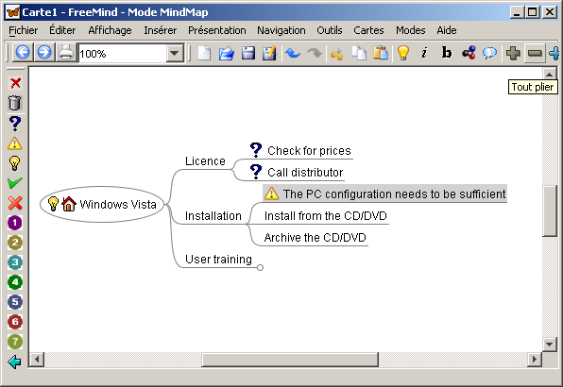Collapse all with the Tout plier minus button
Image resolution: width=563 pixels, height=387 pixels.
click(x=535, y=54)
